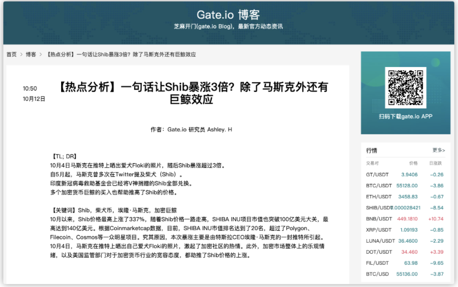Click the FIL daily change -9.65
Image resolution: width=458 pixels, height=287 pixels.
point(437,263)
